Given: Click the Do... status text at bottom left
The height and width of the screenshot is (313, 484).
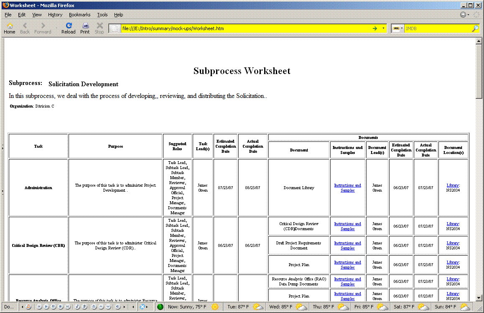Looking at the screenshot, I should [x=9, y=307].
